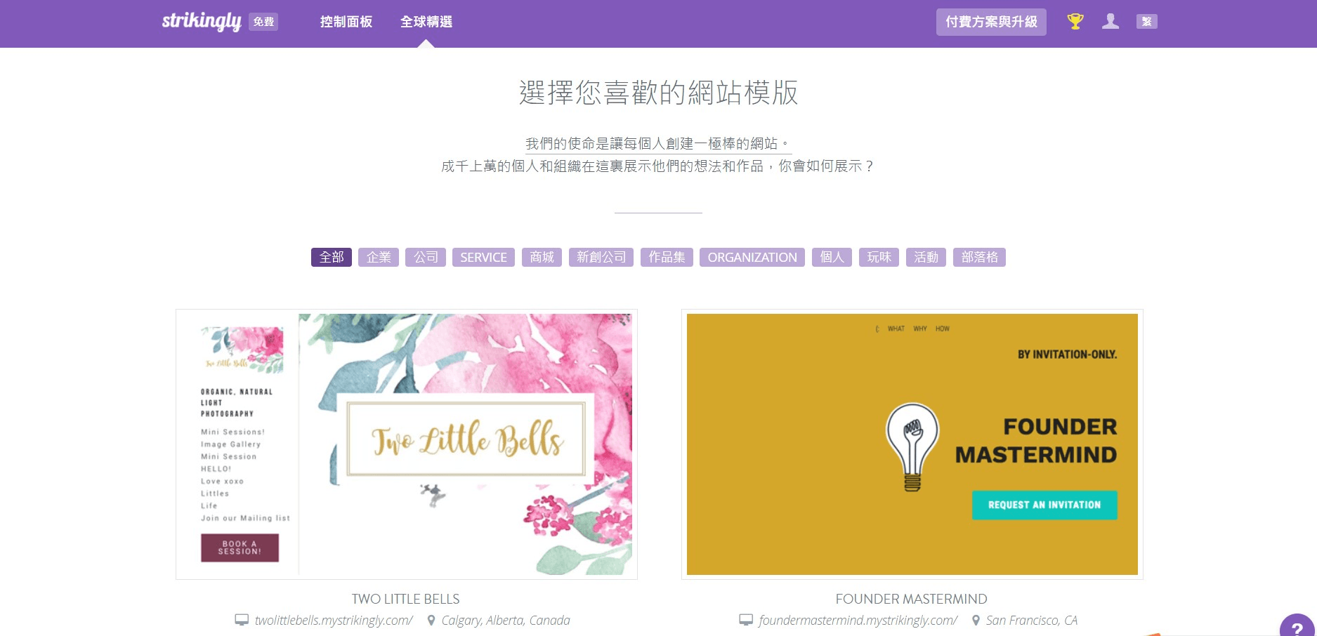Image resolution: width=1317 pixels, height=636 pixels.
Task: Filter templates by ORGANIZATION category
Action: (752, 257)
